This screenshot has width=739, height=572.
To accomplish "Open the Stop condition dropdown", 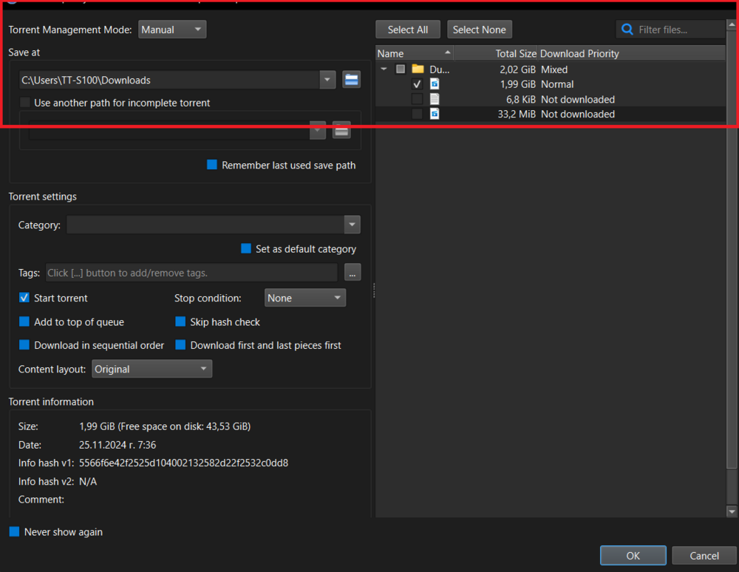I will 305,298.
